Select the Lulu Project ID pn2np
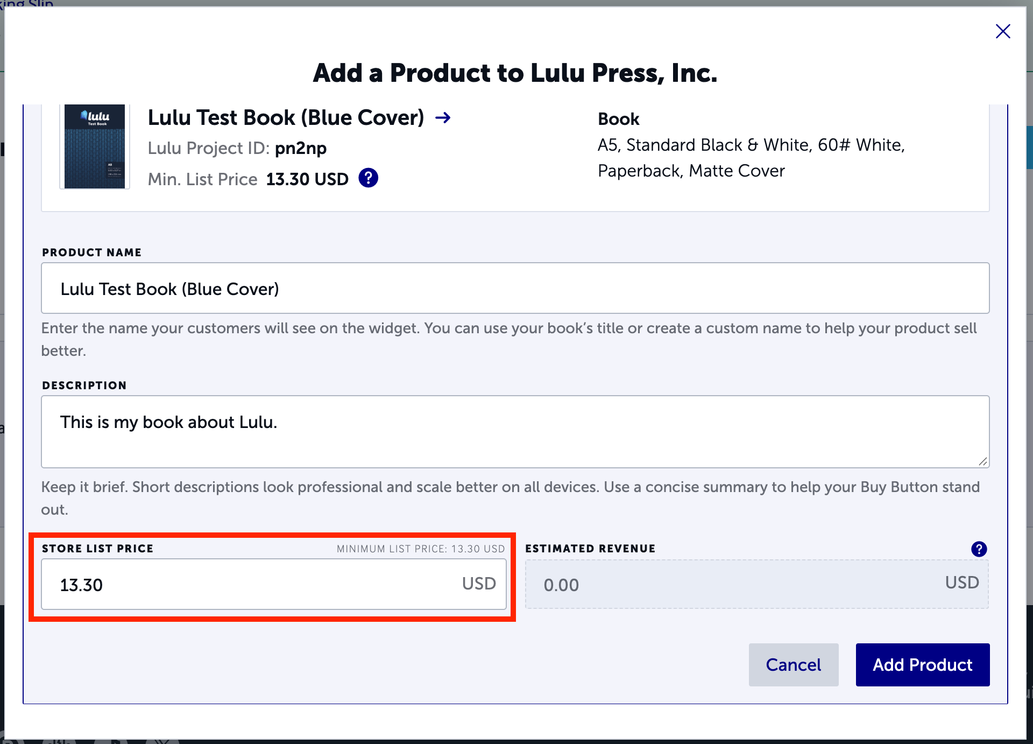The width and height of the screenshot is (1033, 744). click(x=301, y=148)
